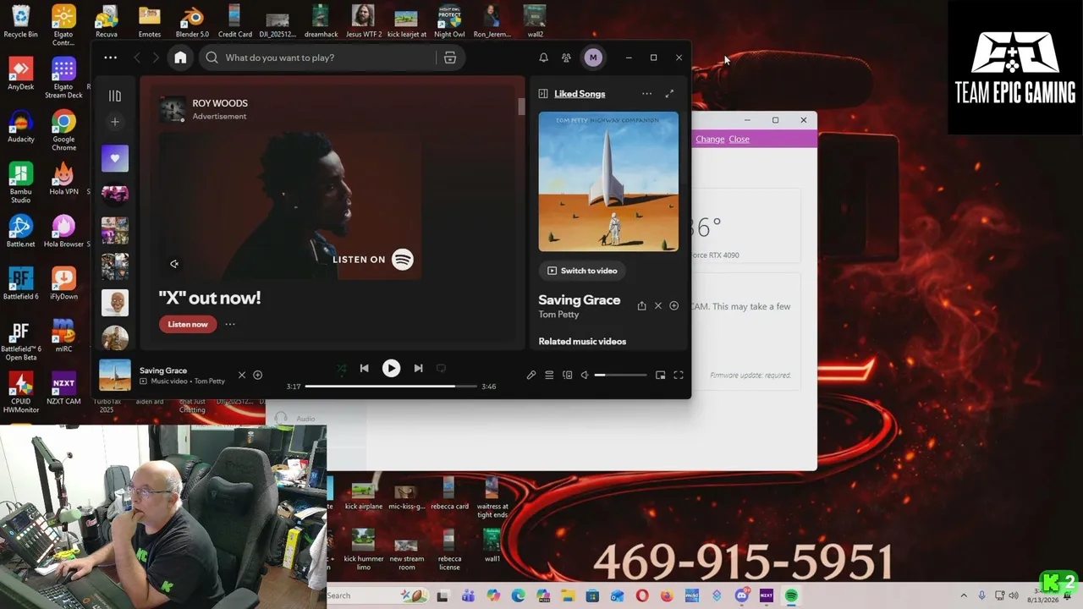Seek on the song progress bar
Screen dimensions: 1083x609
(391, 387)
